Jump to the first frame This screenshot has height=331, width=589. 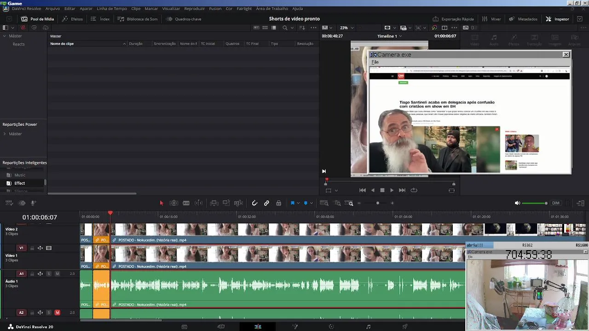(363, 190)
